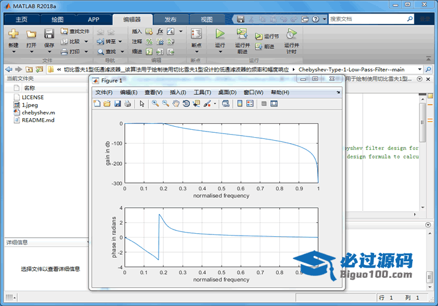Select the Rotate 3D tool in Figure 1

tap(186, 104)
